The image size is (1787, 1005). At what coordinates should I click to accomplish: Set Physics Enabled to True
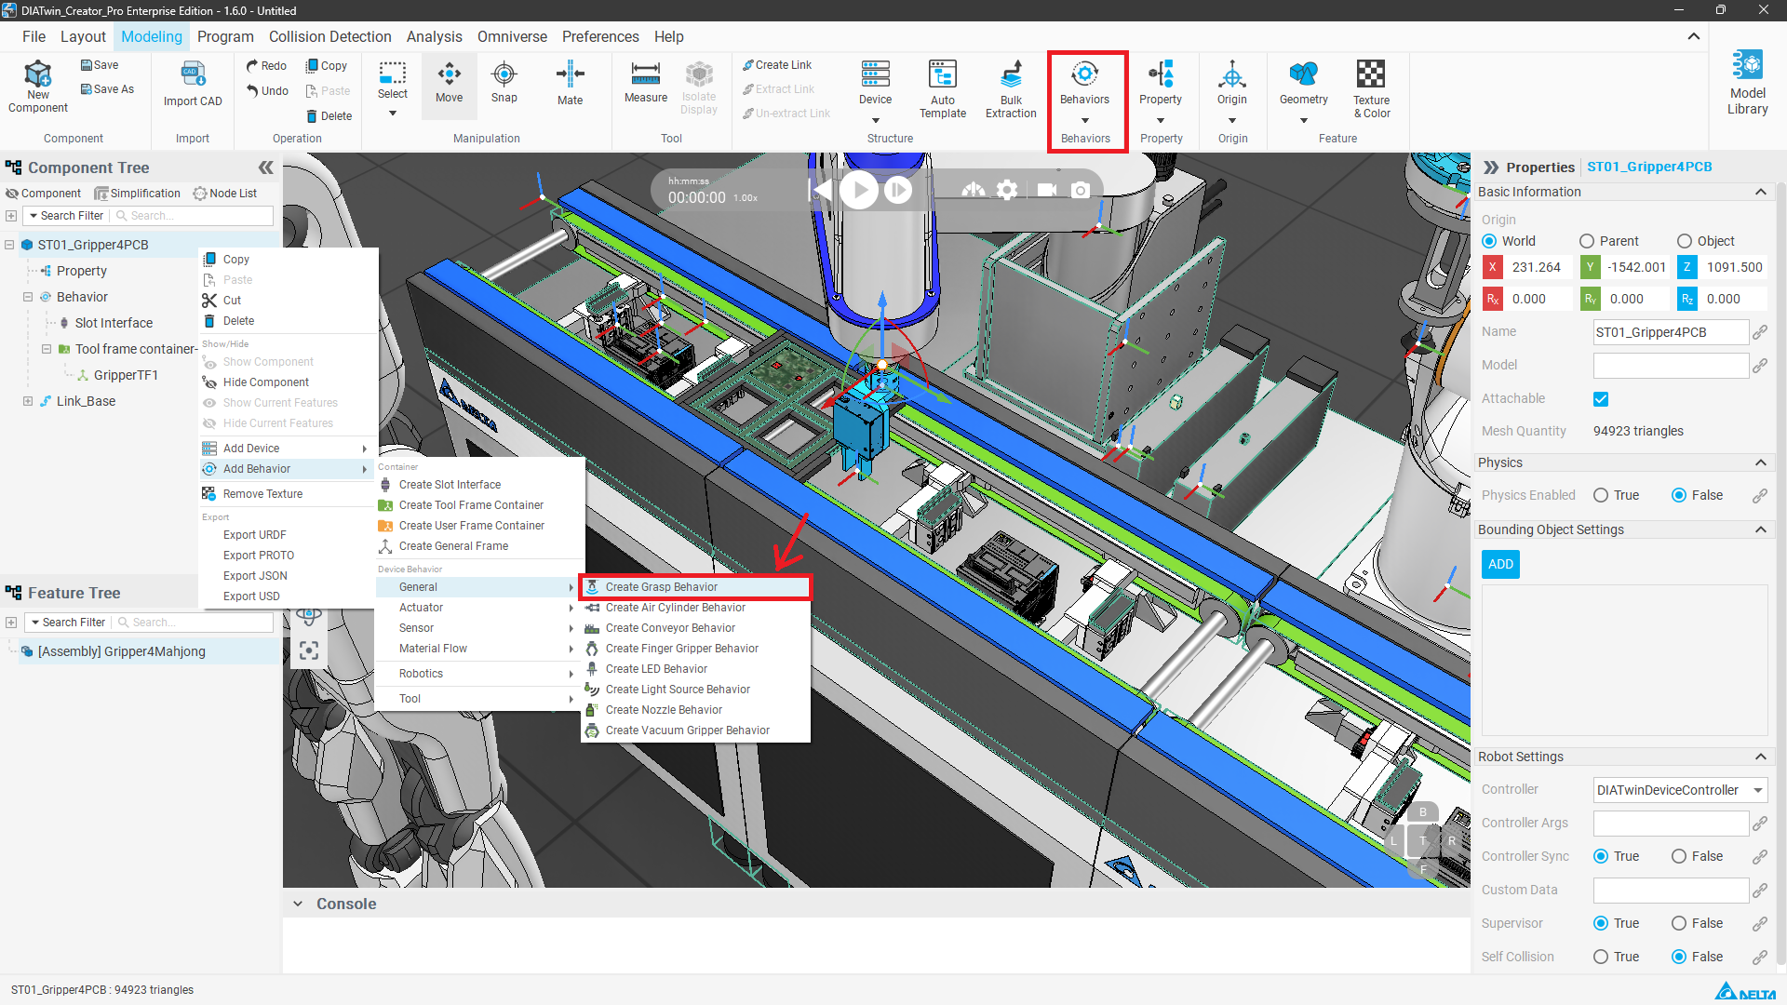(x=1601, y=495)
